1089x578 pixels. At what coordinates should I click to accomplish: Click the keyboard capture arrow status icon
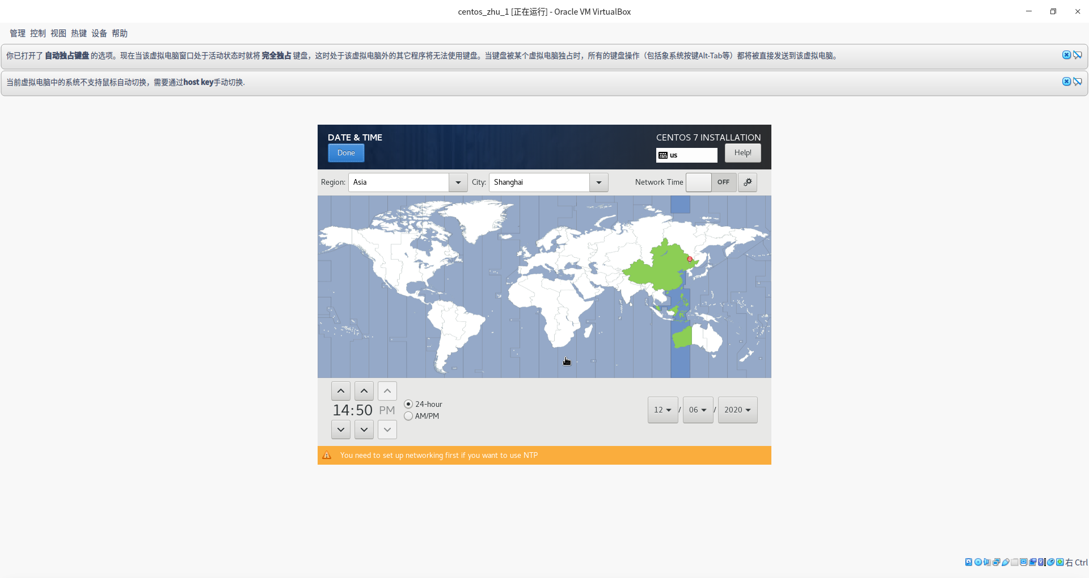(x=1060, y=562)
